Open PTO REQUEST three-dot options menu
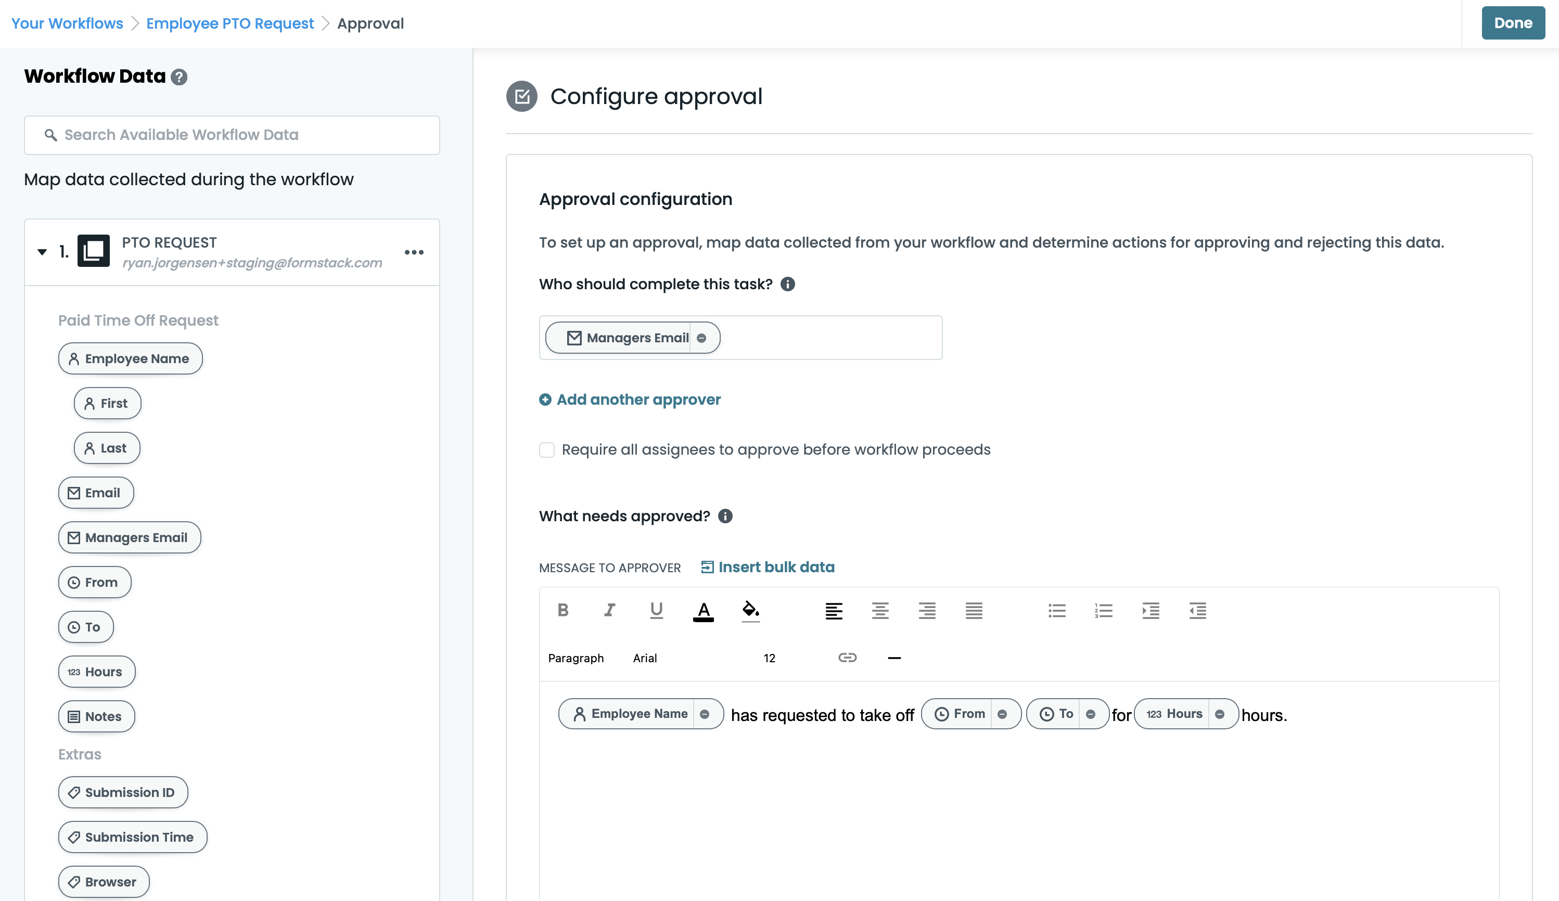 414,252
